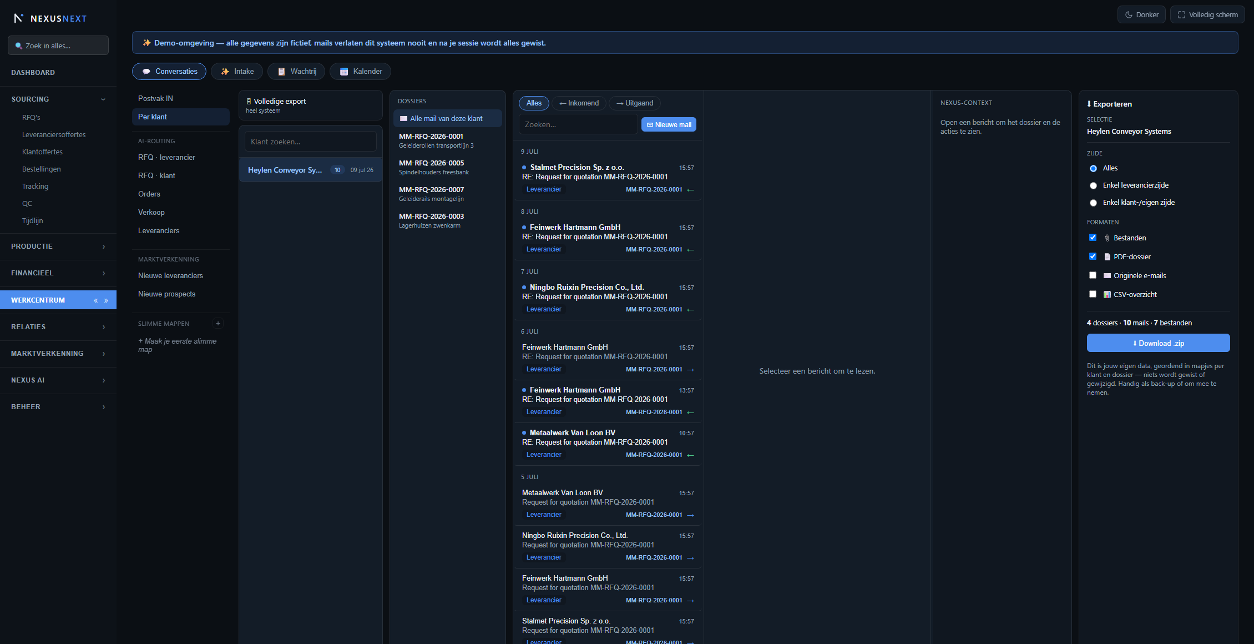Select Enkel leverancierzijde radio button
Viewport: 1254px width, 644px height.
coord(1093,186)
